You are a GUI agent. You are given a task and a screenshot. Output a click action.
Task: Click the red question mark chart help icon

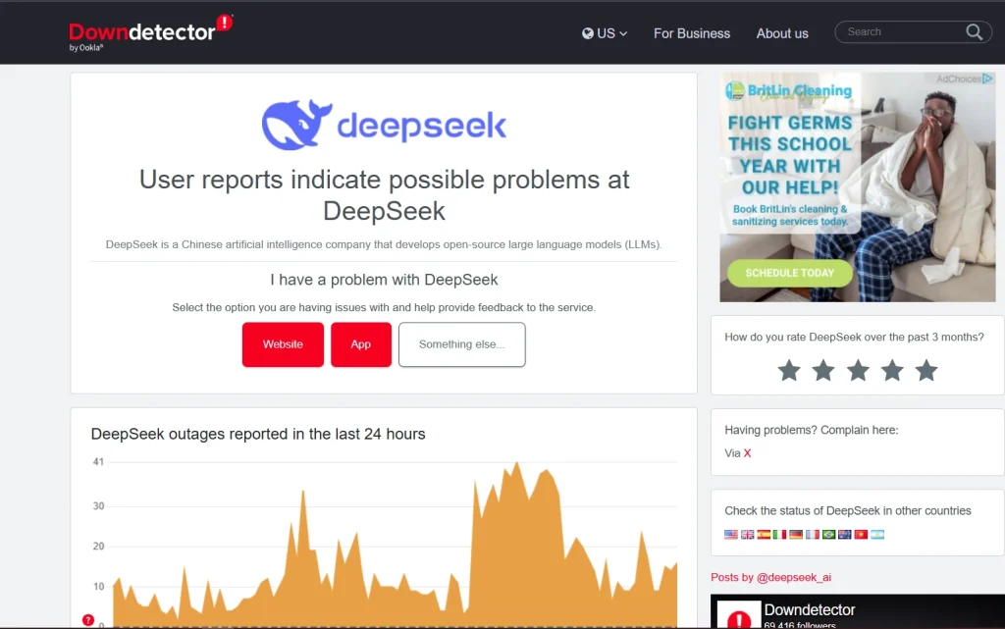tap(88, 619)
